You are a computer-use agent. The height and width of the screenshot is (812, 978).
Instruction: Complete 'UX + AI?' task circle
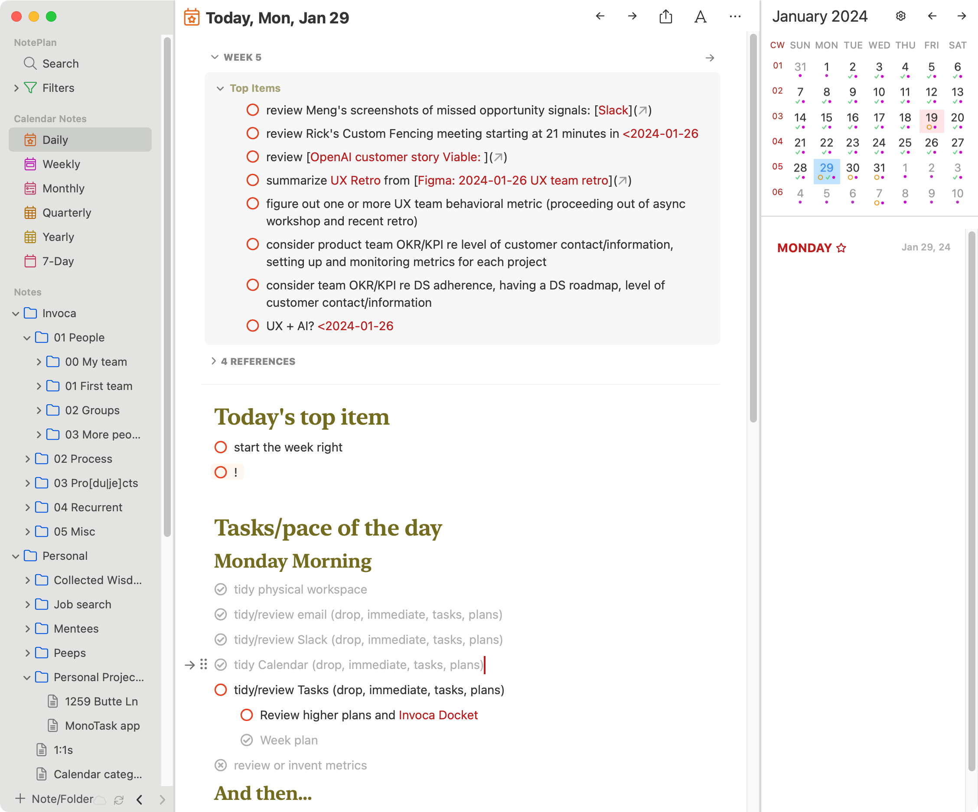click(252, 325)
